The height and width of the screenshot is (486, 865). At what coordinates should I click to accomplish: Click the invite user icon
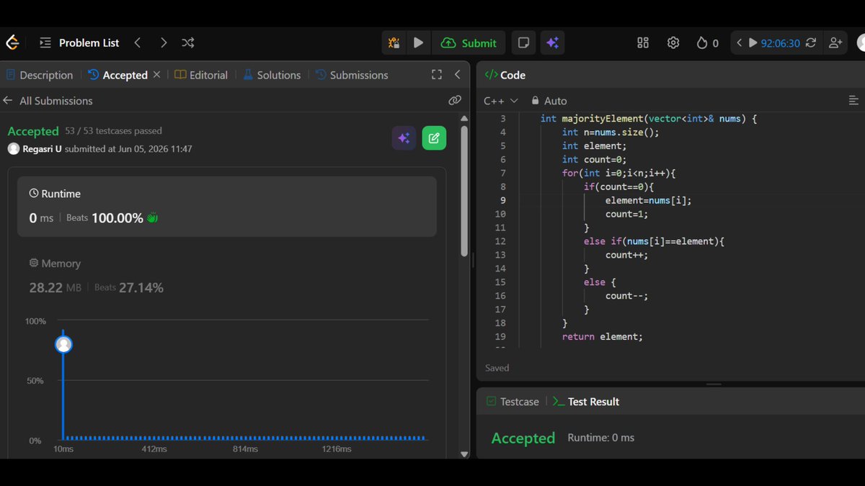point(835,43)
